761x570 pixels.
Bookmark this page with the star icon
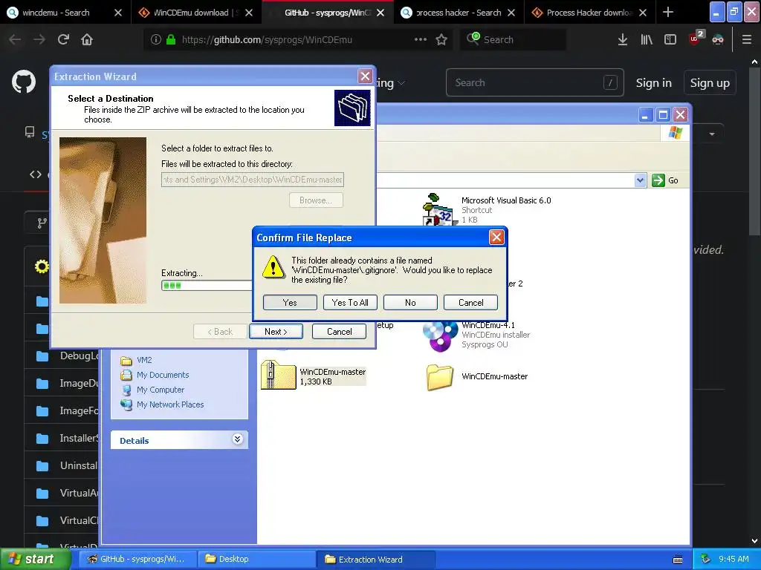coord(441,40)
